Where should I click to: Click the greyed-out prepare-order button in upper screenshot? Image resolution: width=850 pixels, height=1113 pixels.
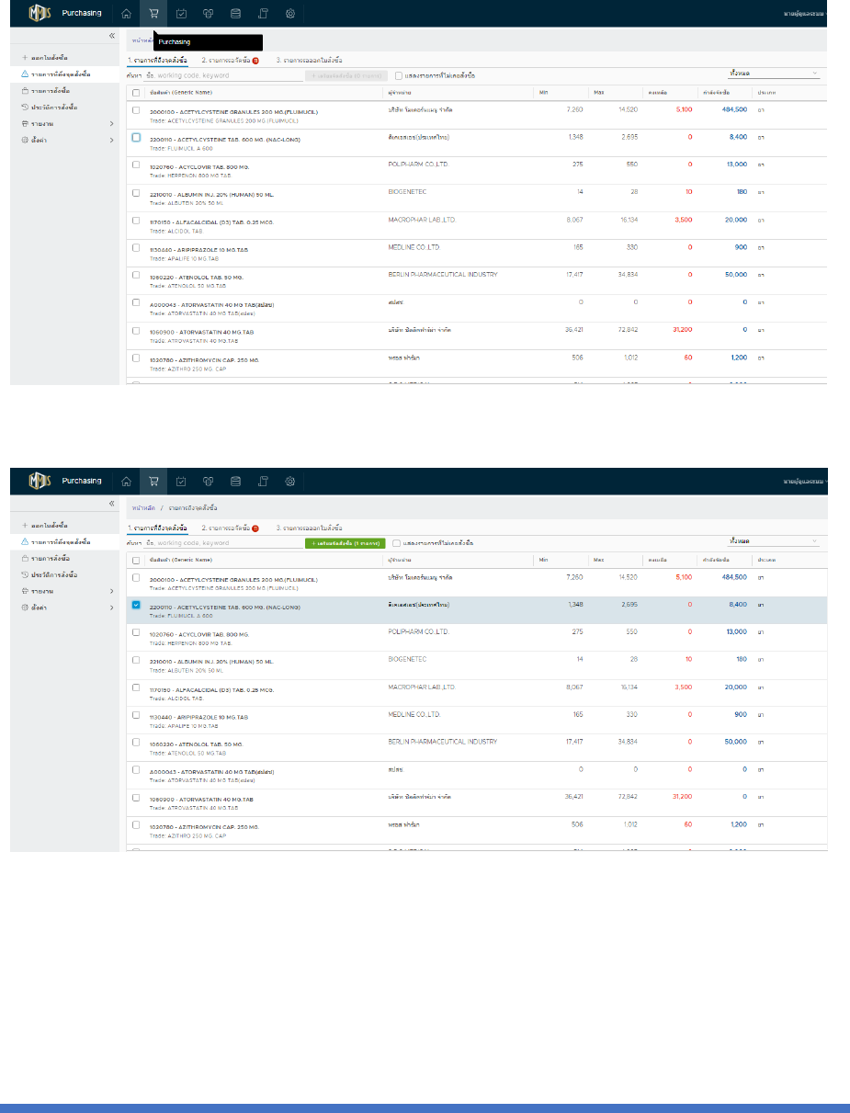pos(346,75)
